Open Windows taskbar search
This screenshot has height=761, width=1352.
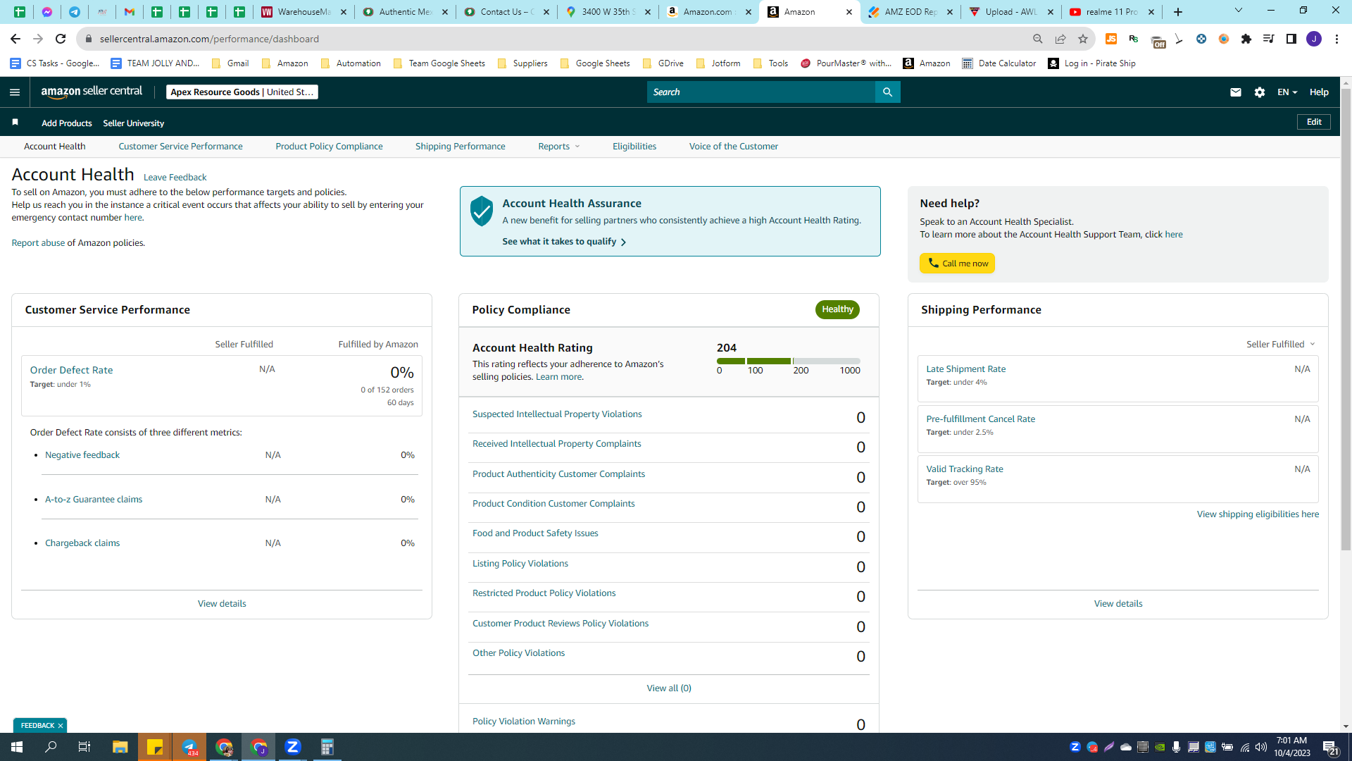click(51, 747)
